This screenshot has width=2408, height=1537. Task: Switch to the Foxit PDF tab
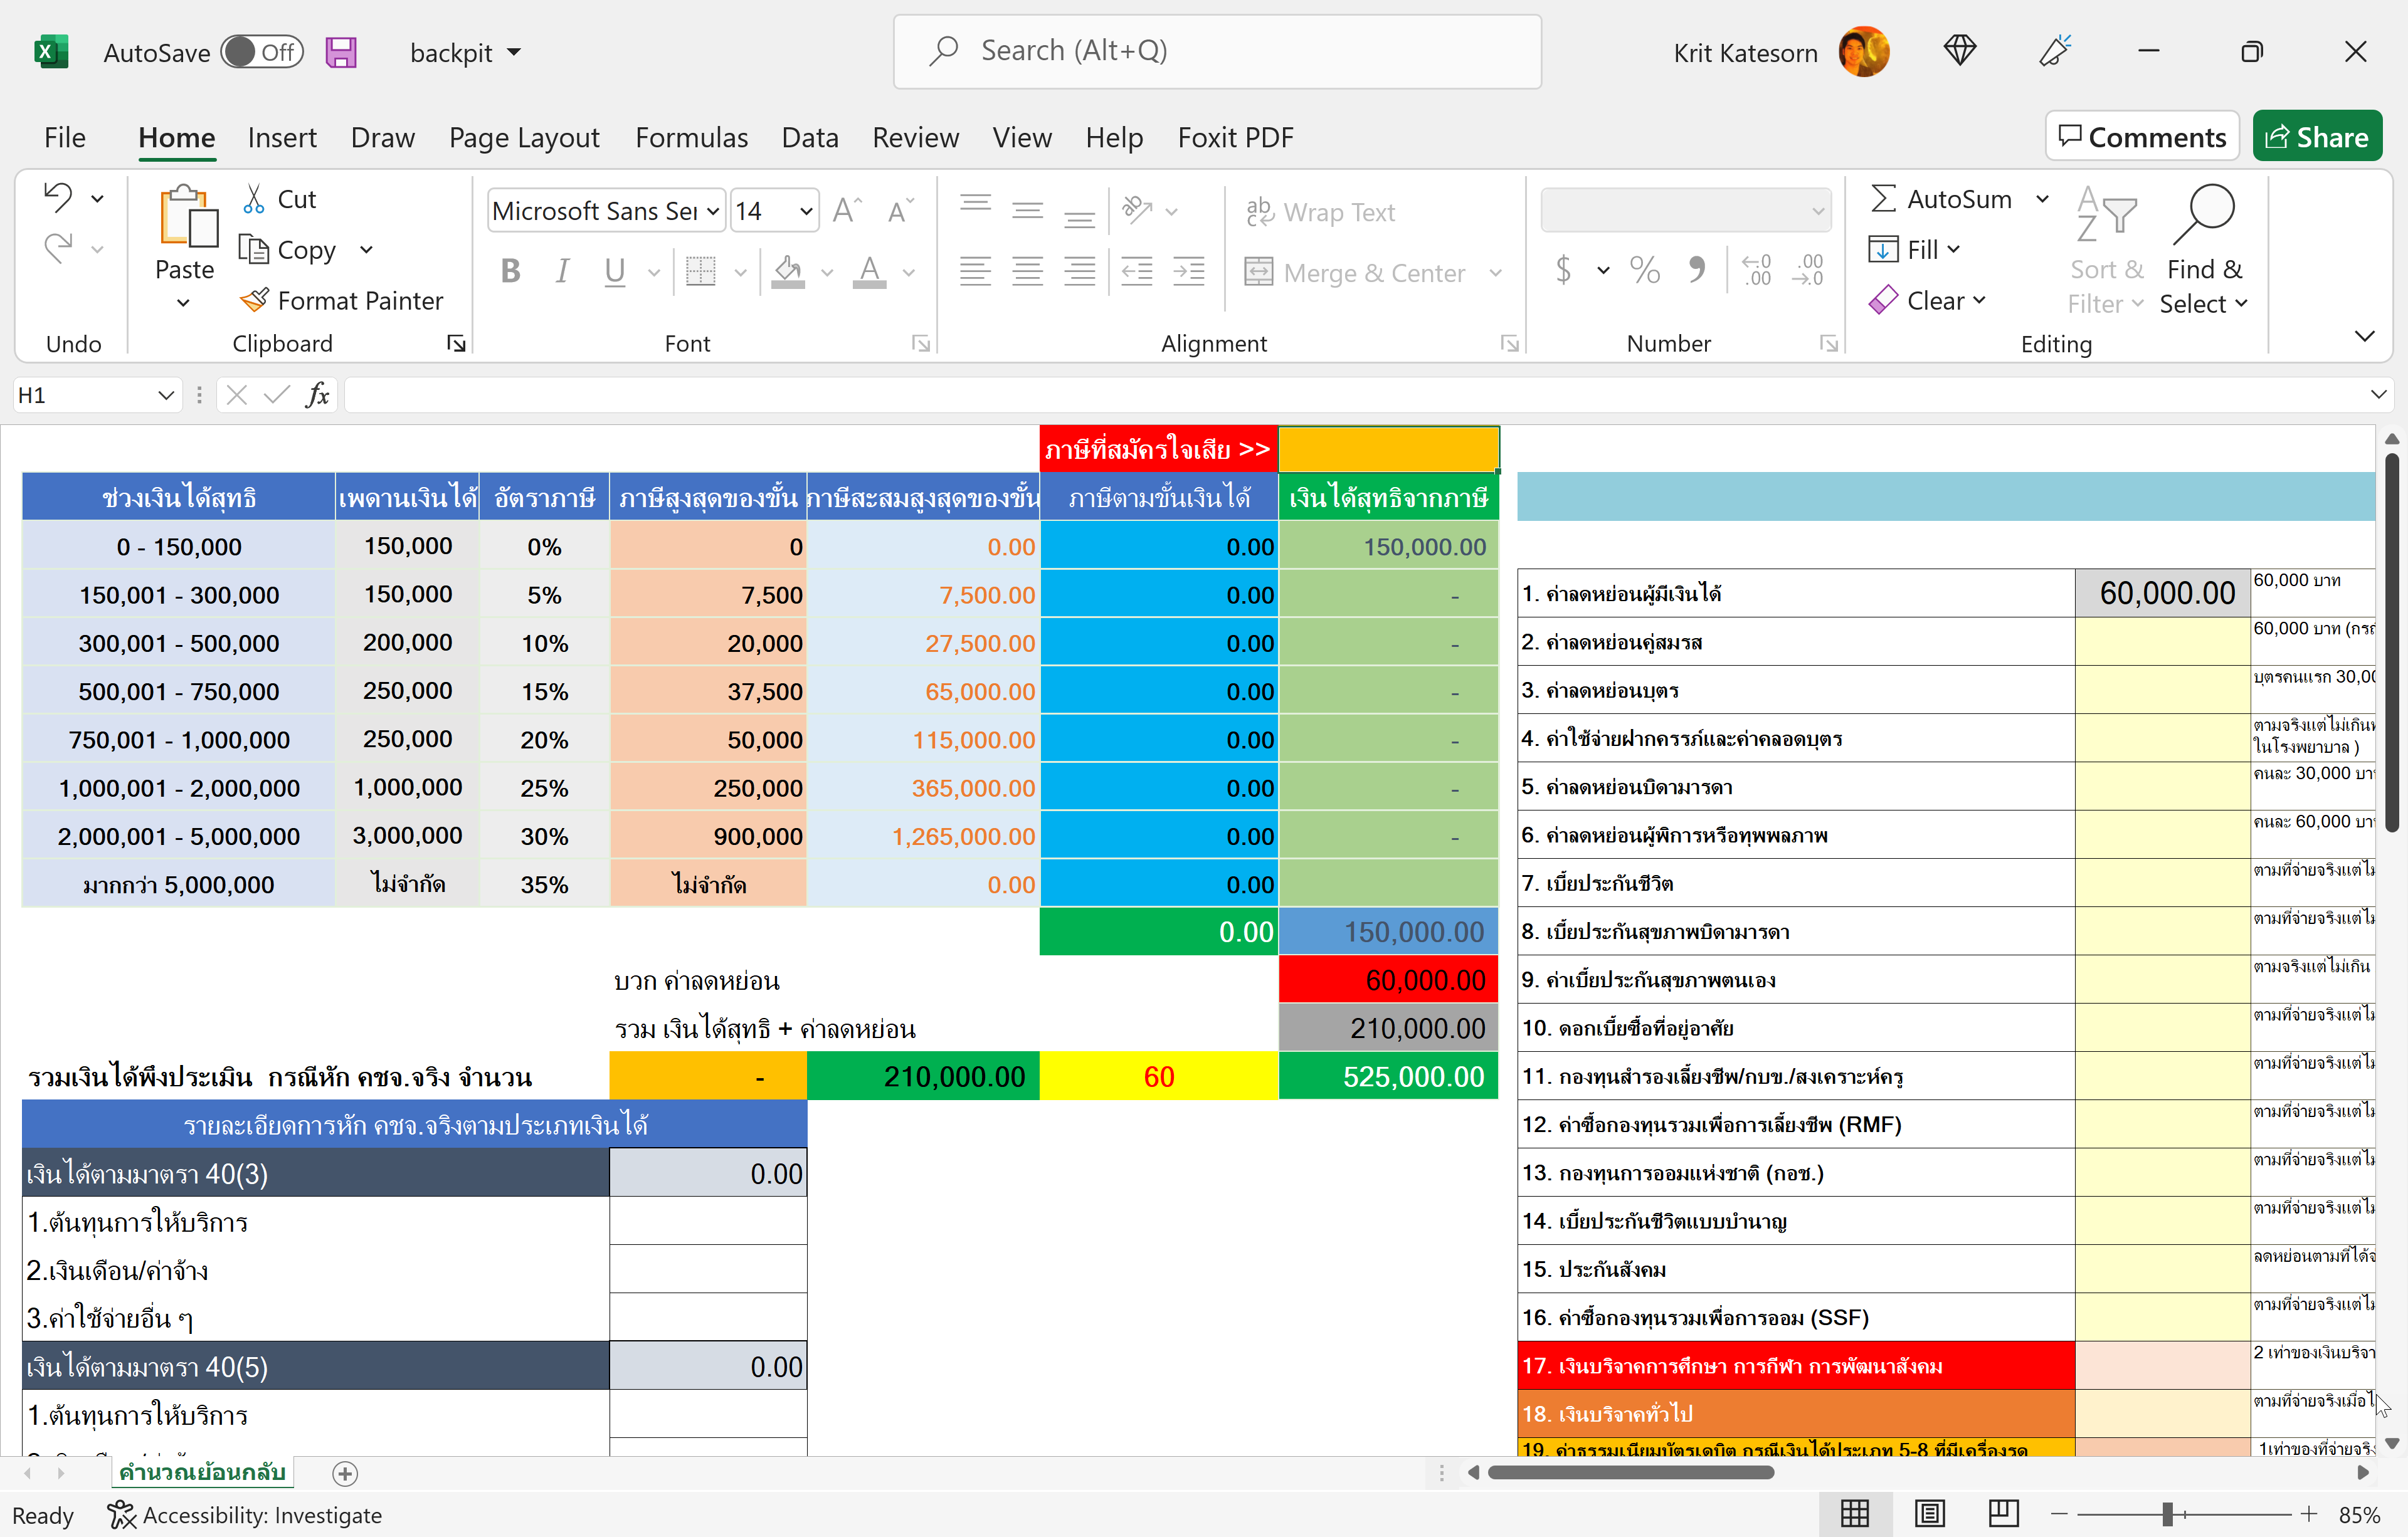(1235, 137)
